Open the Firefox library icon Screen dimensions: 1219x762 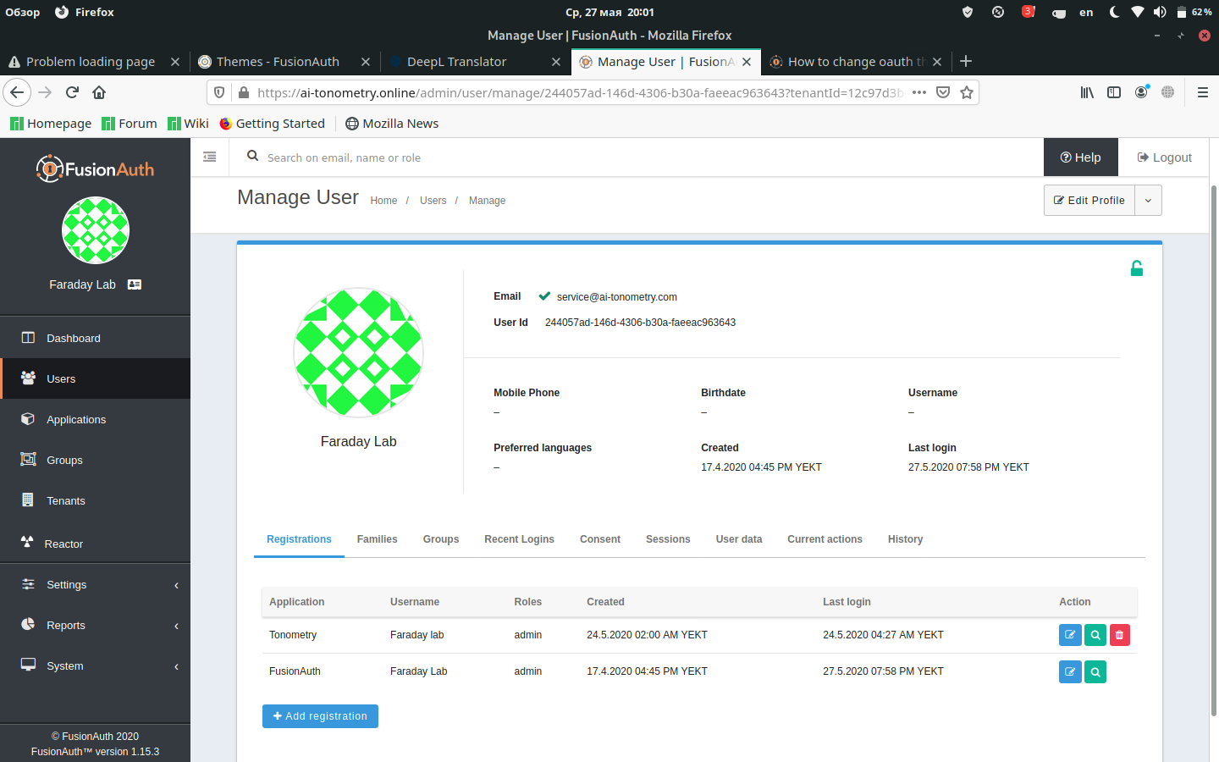[x=1087, y=92]
